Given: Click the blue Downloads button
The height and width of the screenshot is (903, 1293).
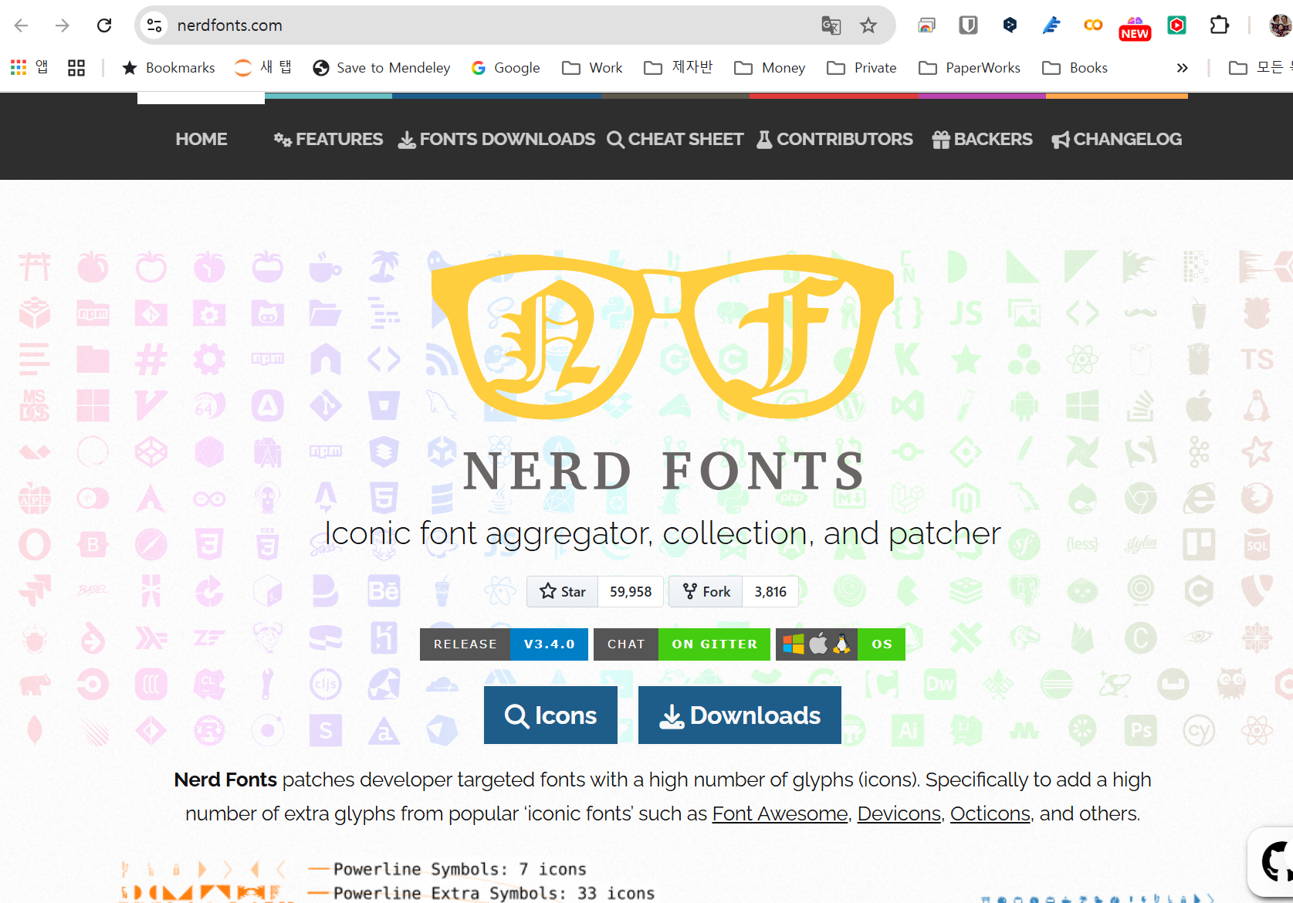Looking at the screenshot, I should tap(740, 715).
